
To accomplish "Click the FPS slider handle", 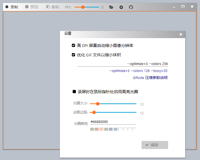I will (x=83, y=7).
